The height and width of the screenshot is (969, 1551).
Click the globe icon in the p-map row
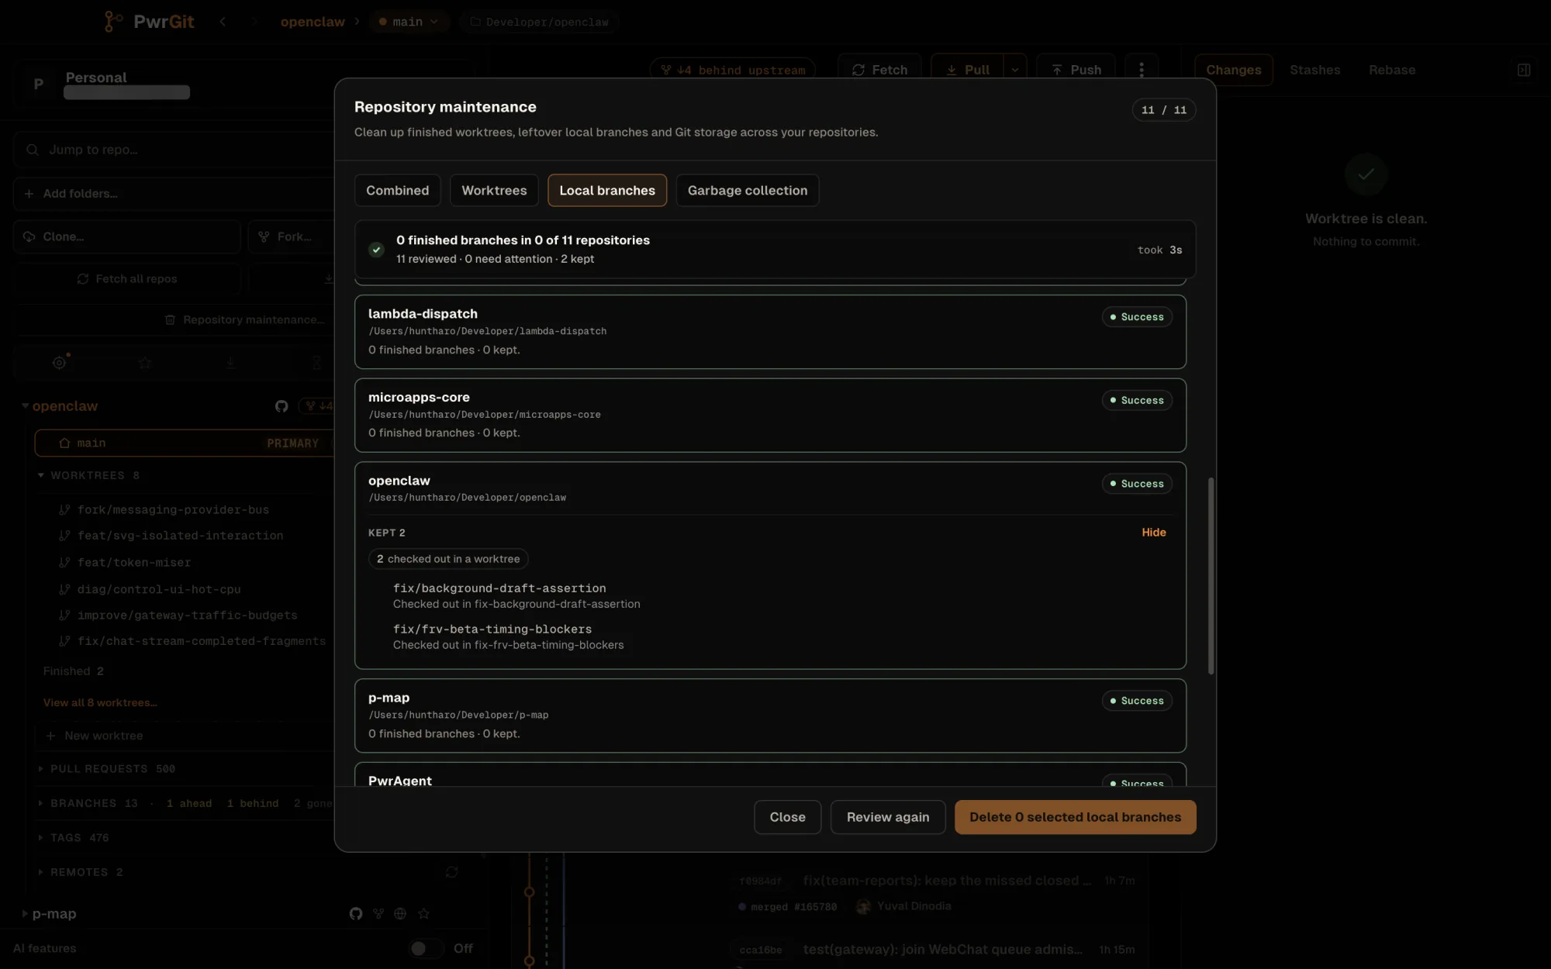coord(400,914)
